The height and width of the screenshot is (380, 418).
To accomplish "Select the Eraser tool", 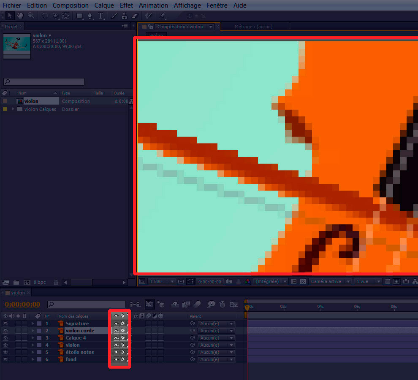I will point(135,16).
